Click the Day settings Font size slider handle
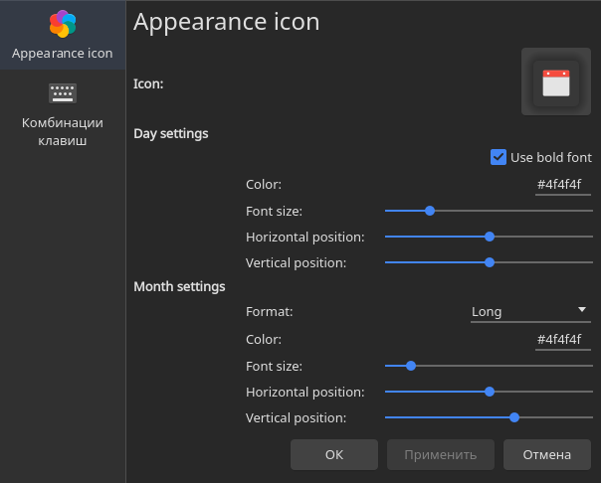Viewport: 601px width, 483px height. [x=430, y=211]
